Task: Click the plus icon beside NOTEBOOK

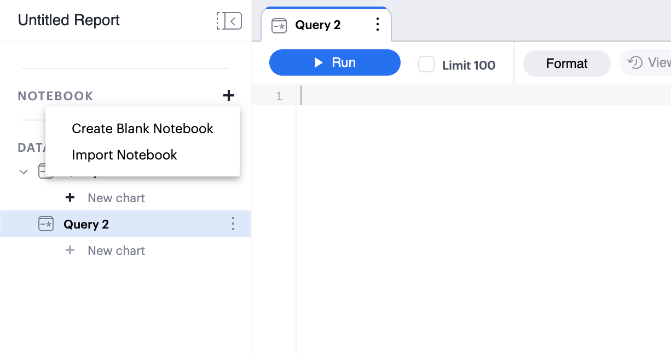Action: pyautogui.click(x=229, y=96)
